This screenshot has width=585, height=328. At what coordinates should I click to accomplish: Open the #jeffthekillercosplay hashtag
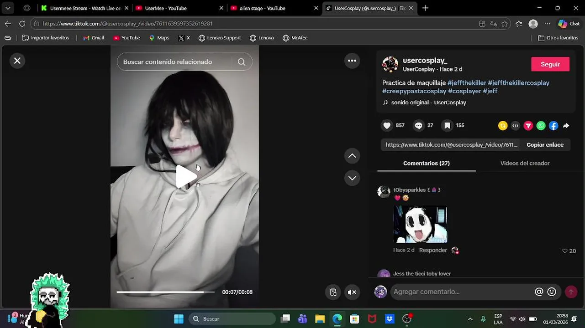coord(519,83)
